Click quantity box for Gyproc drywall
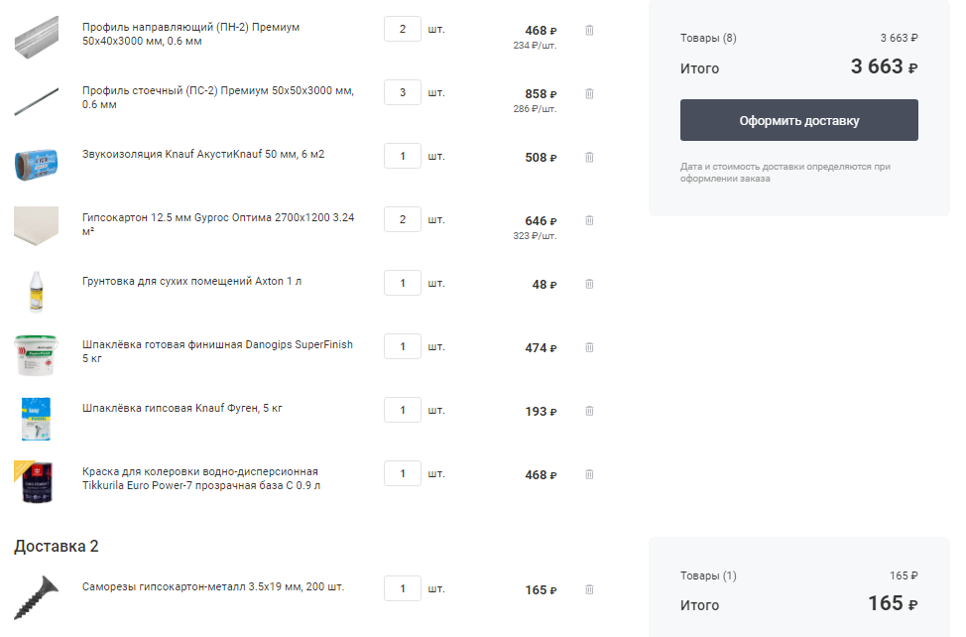The width and height of the screenshot is (966, 637). [x=403, y=219]
